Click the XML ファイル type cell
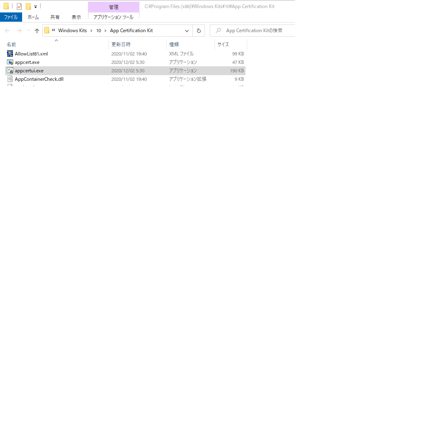 point(181,54)
